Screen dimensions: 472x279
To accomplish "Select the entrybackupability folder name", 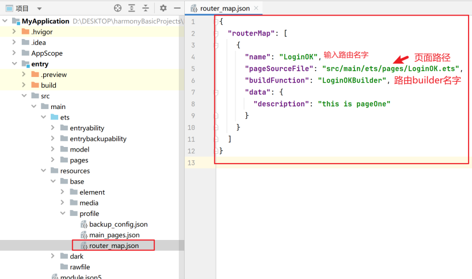I will pyautogui.click(x=98, y=139).
